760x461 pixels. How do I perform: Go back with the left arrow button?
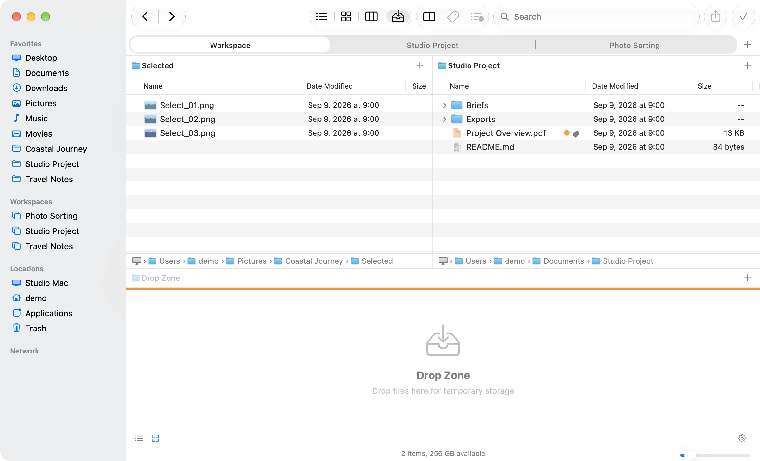point(145,16)
